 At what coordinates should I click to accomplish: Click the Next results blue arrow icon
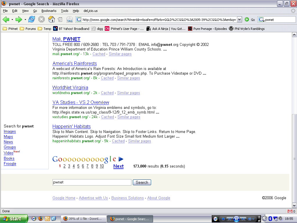tap(121, 159)
